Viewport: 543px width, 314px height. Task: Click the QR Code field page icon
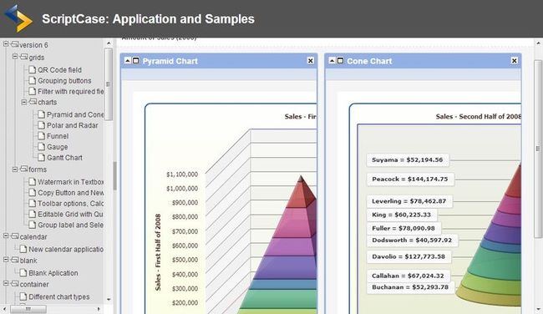[33, 69]
